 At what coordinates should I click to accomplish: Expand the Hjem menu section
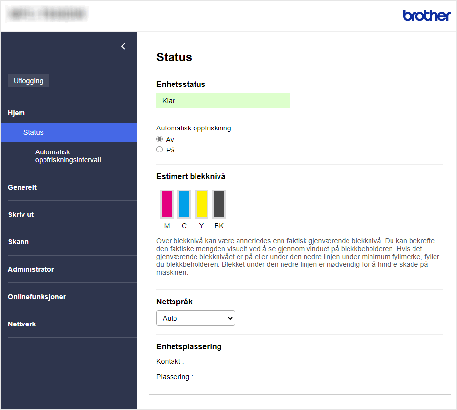click(x=17, y=113)
